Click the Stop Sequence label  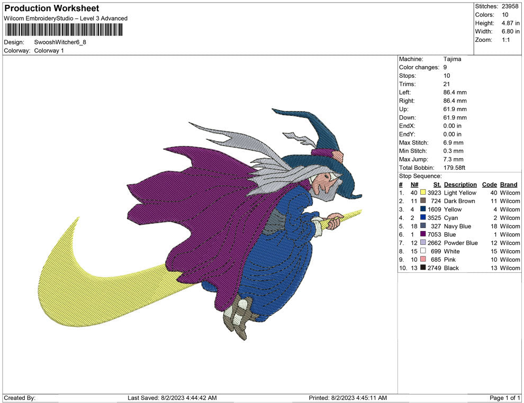(420, 176)
